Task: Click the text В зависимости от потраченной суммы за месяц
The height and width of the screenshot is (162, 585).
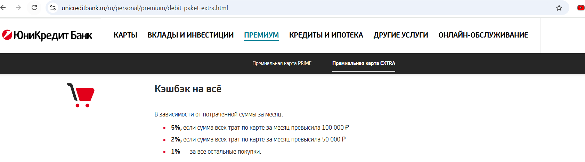Action: click(x=219, y=114)
